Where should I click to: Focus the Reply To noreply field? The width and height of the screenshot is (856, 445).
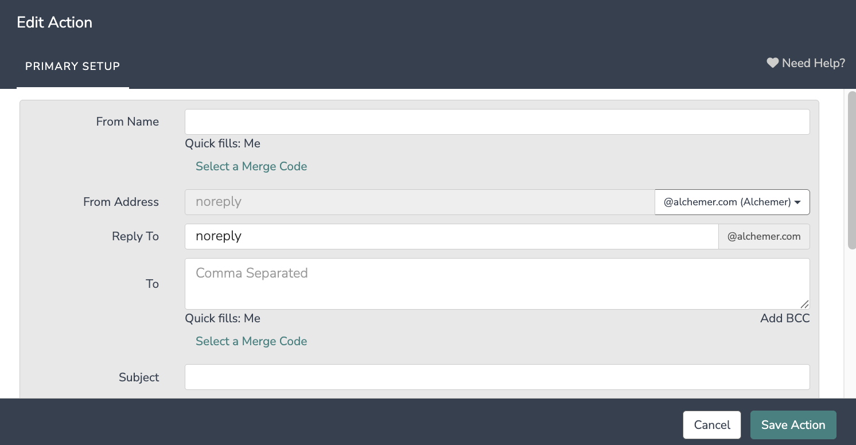[x=452, y=237]
